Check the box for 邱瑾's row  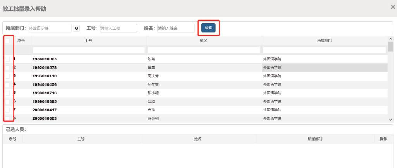(x=8, y=101)
